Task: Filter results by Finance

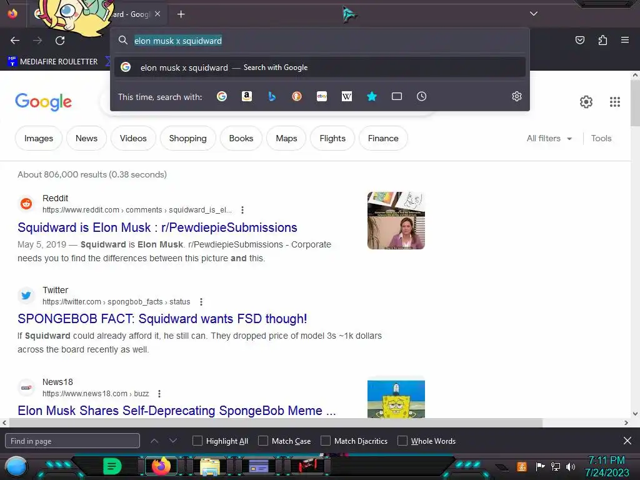Action: pos(383,138)
